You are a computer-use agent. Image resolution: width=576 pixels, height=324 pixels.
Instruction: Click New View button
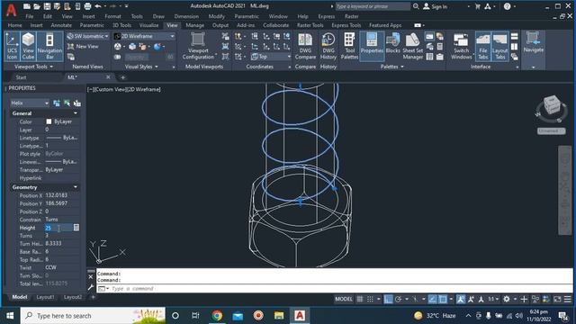pyautogui.click(x=83, y=47)
